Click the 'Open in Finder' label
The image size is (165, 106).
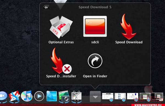95,76
